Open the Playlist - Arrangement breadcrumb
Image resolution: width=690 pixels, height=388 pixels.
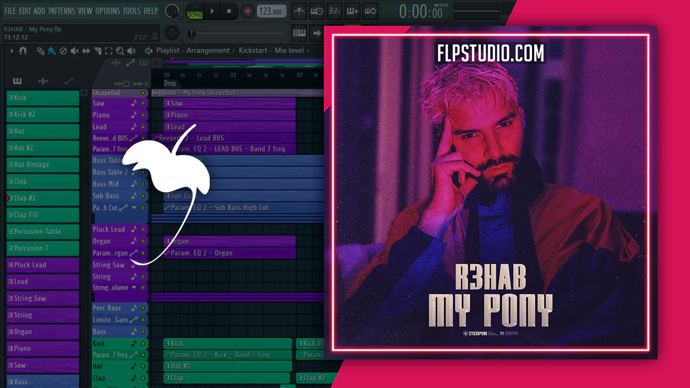pyautogui.click(x=193, y=51)
